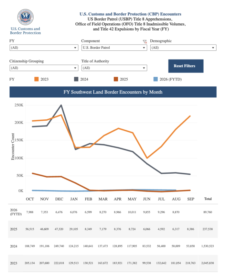Select the light blue 2026 (FYTD) legend swatch
225x273 pixels.
[155, 79]
